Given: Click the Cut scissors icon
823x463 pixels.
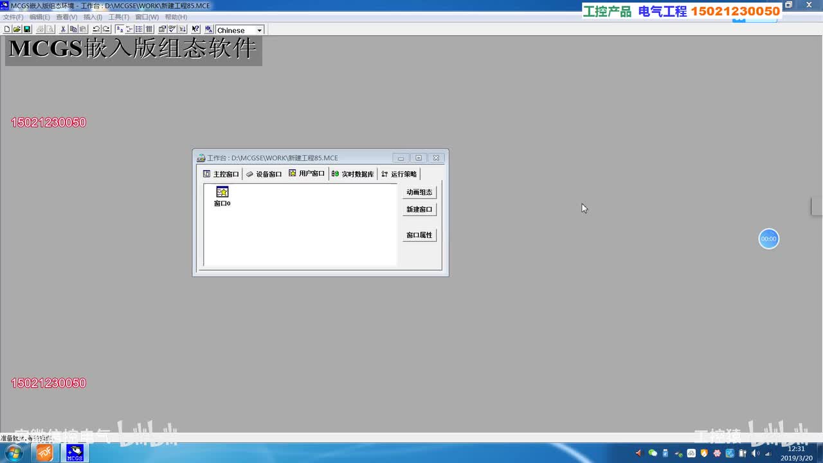Looking at the screenshot, I should click(x=63, y=30).
